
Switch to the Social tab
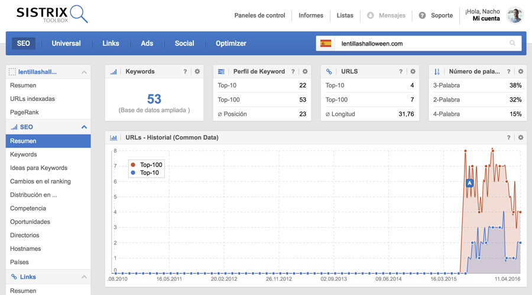coord(184,43)
